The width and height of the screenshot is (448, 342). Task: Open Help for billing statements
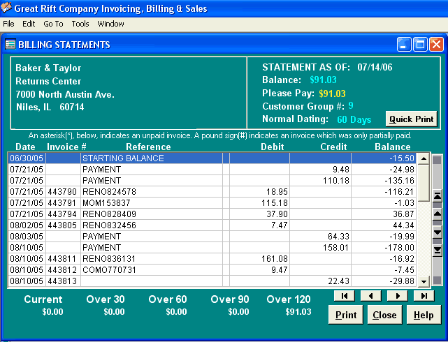pyautogui.click(x=424, y=315)
